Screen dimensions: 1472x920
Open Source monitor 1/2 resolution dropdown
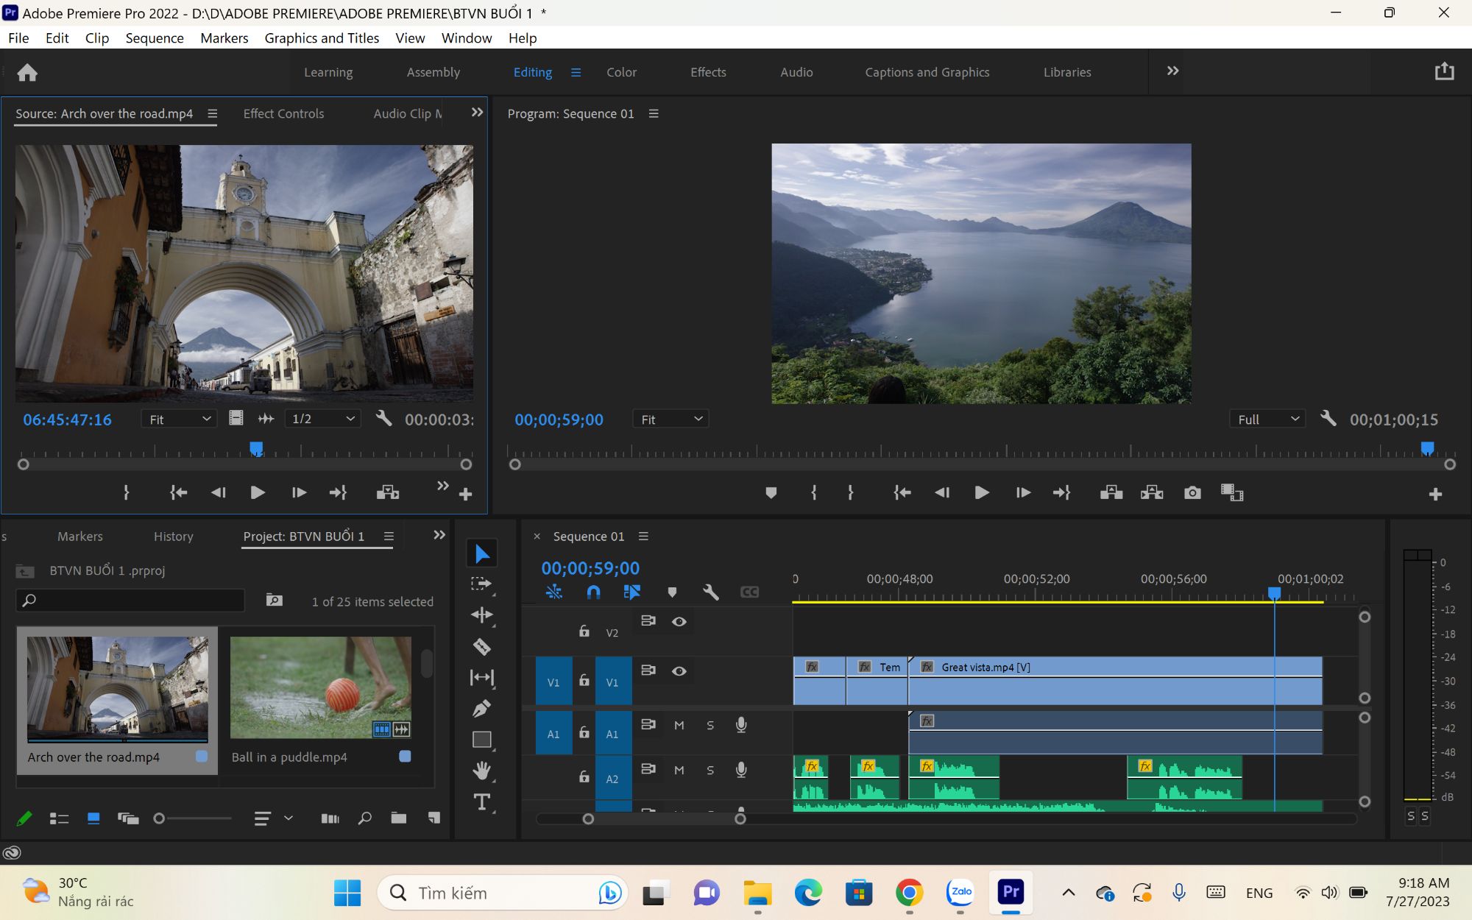[322, 419]
